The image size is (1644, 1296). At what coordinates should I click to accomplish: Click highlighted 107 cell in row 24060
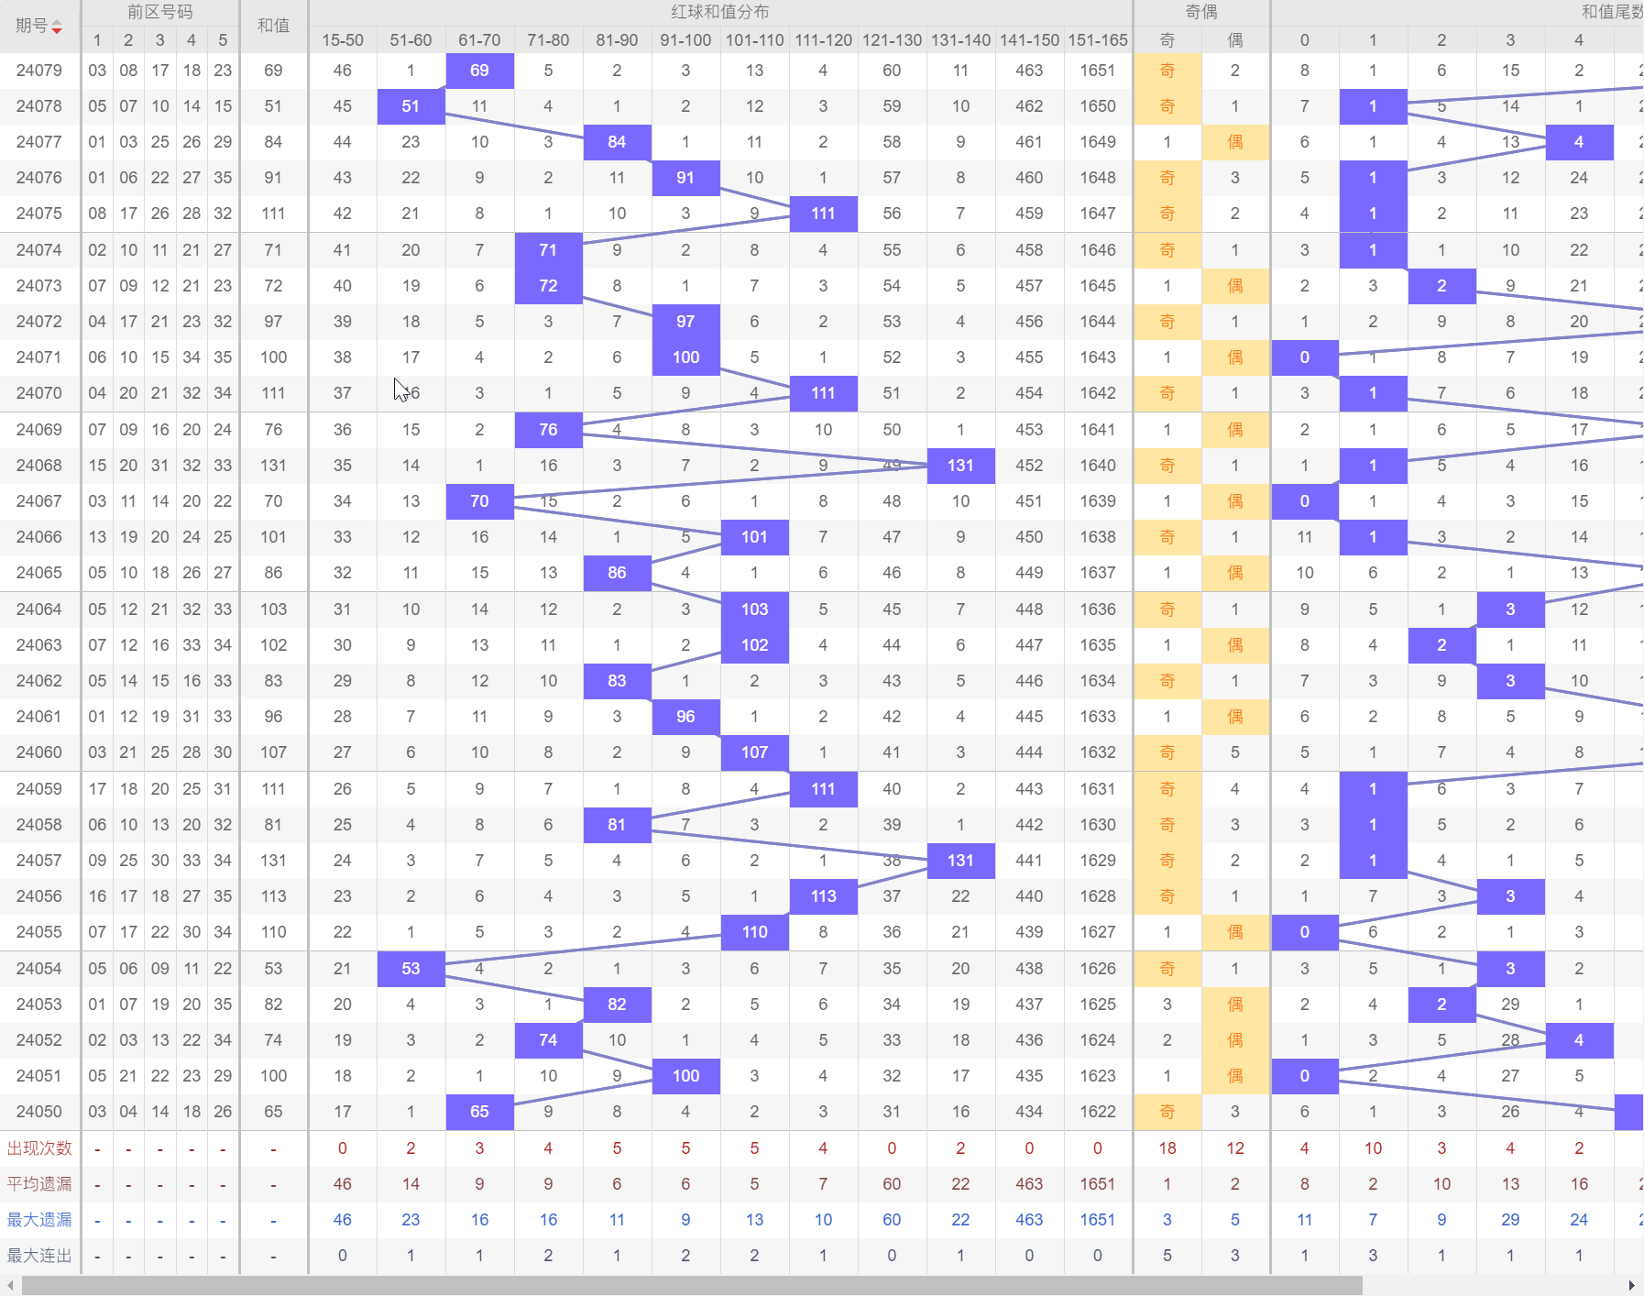pos(754,752)
